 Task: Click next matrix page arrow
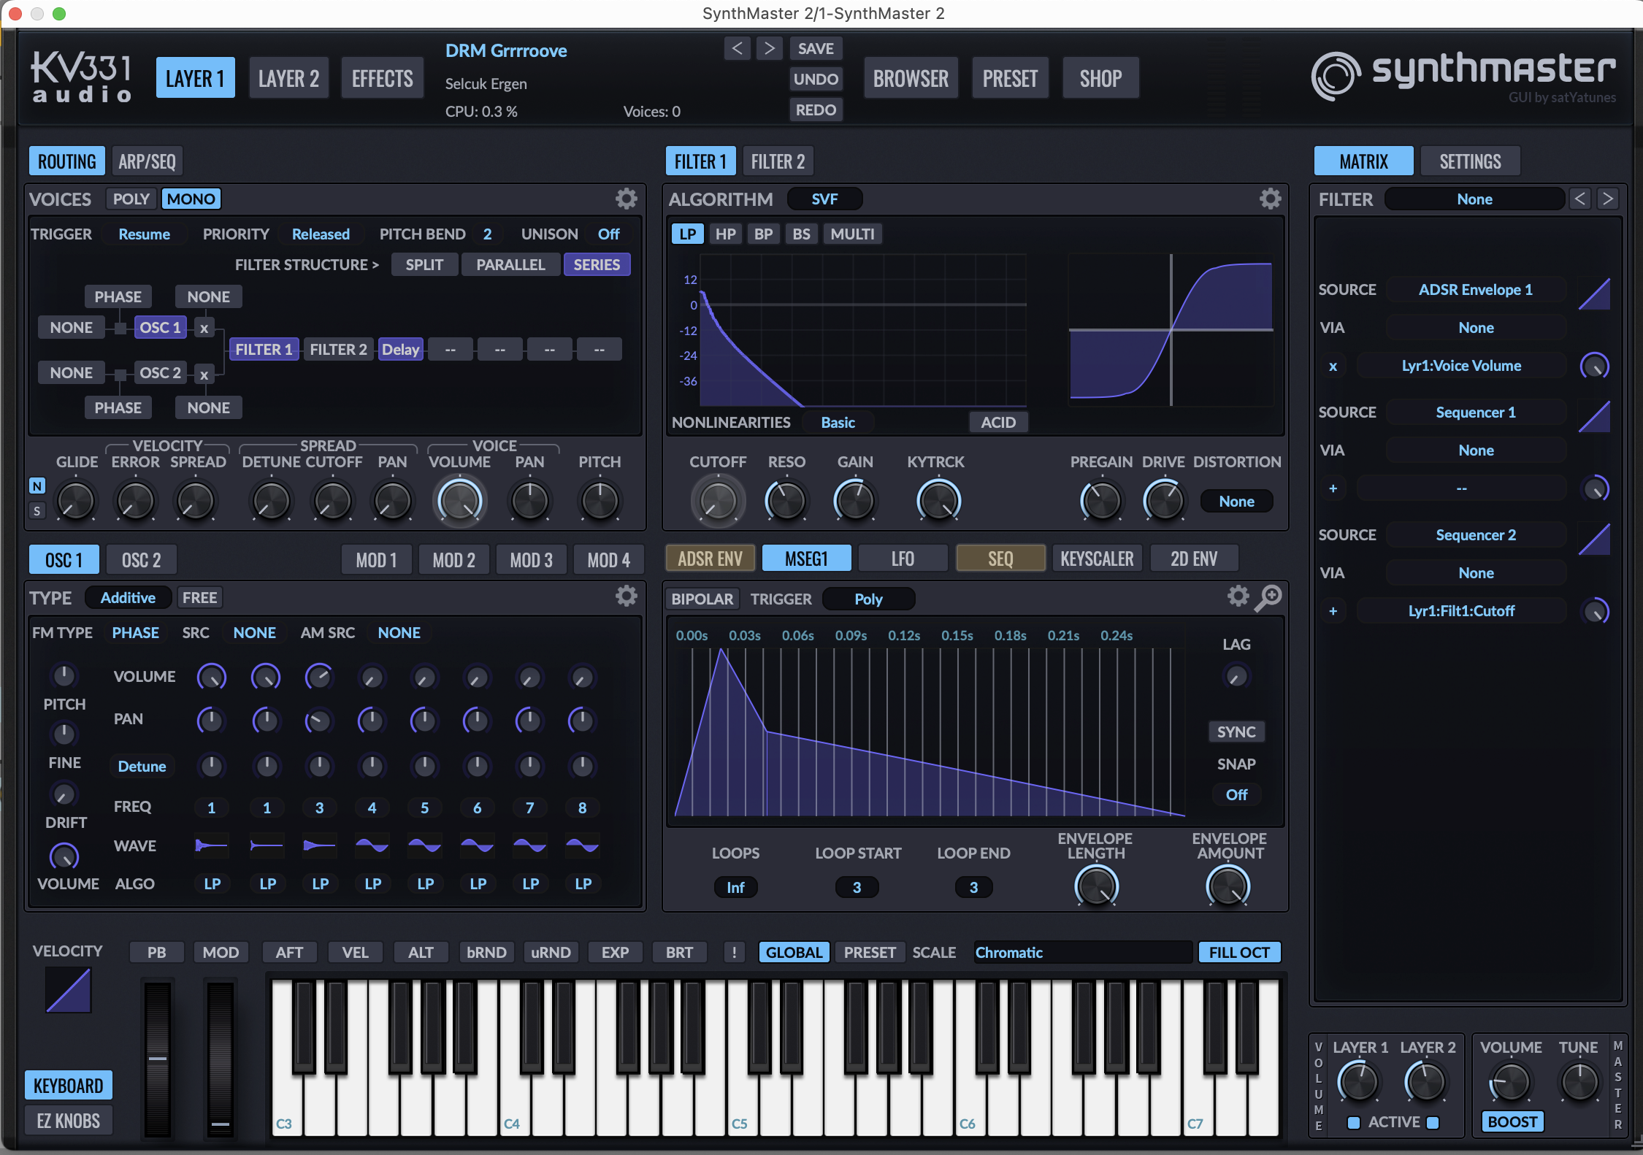[x=1607, y=199]
